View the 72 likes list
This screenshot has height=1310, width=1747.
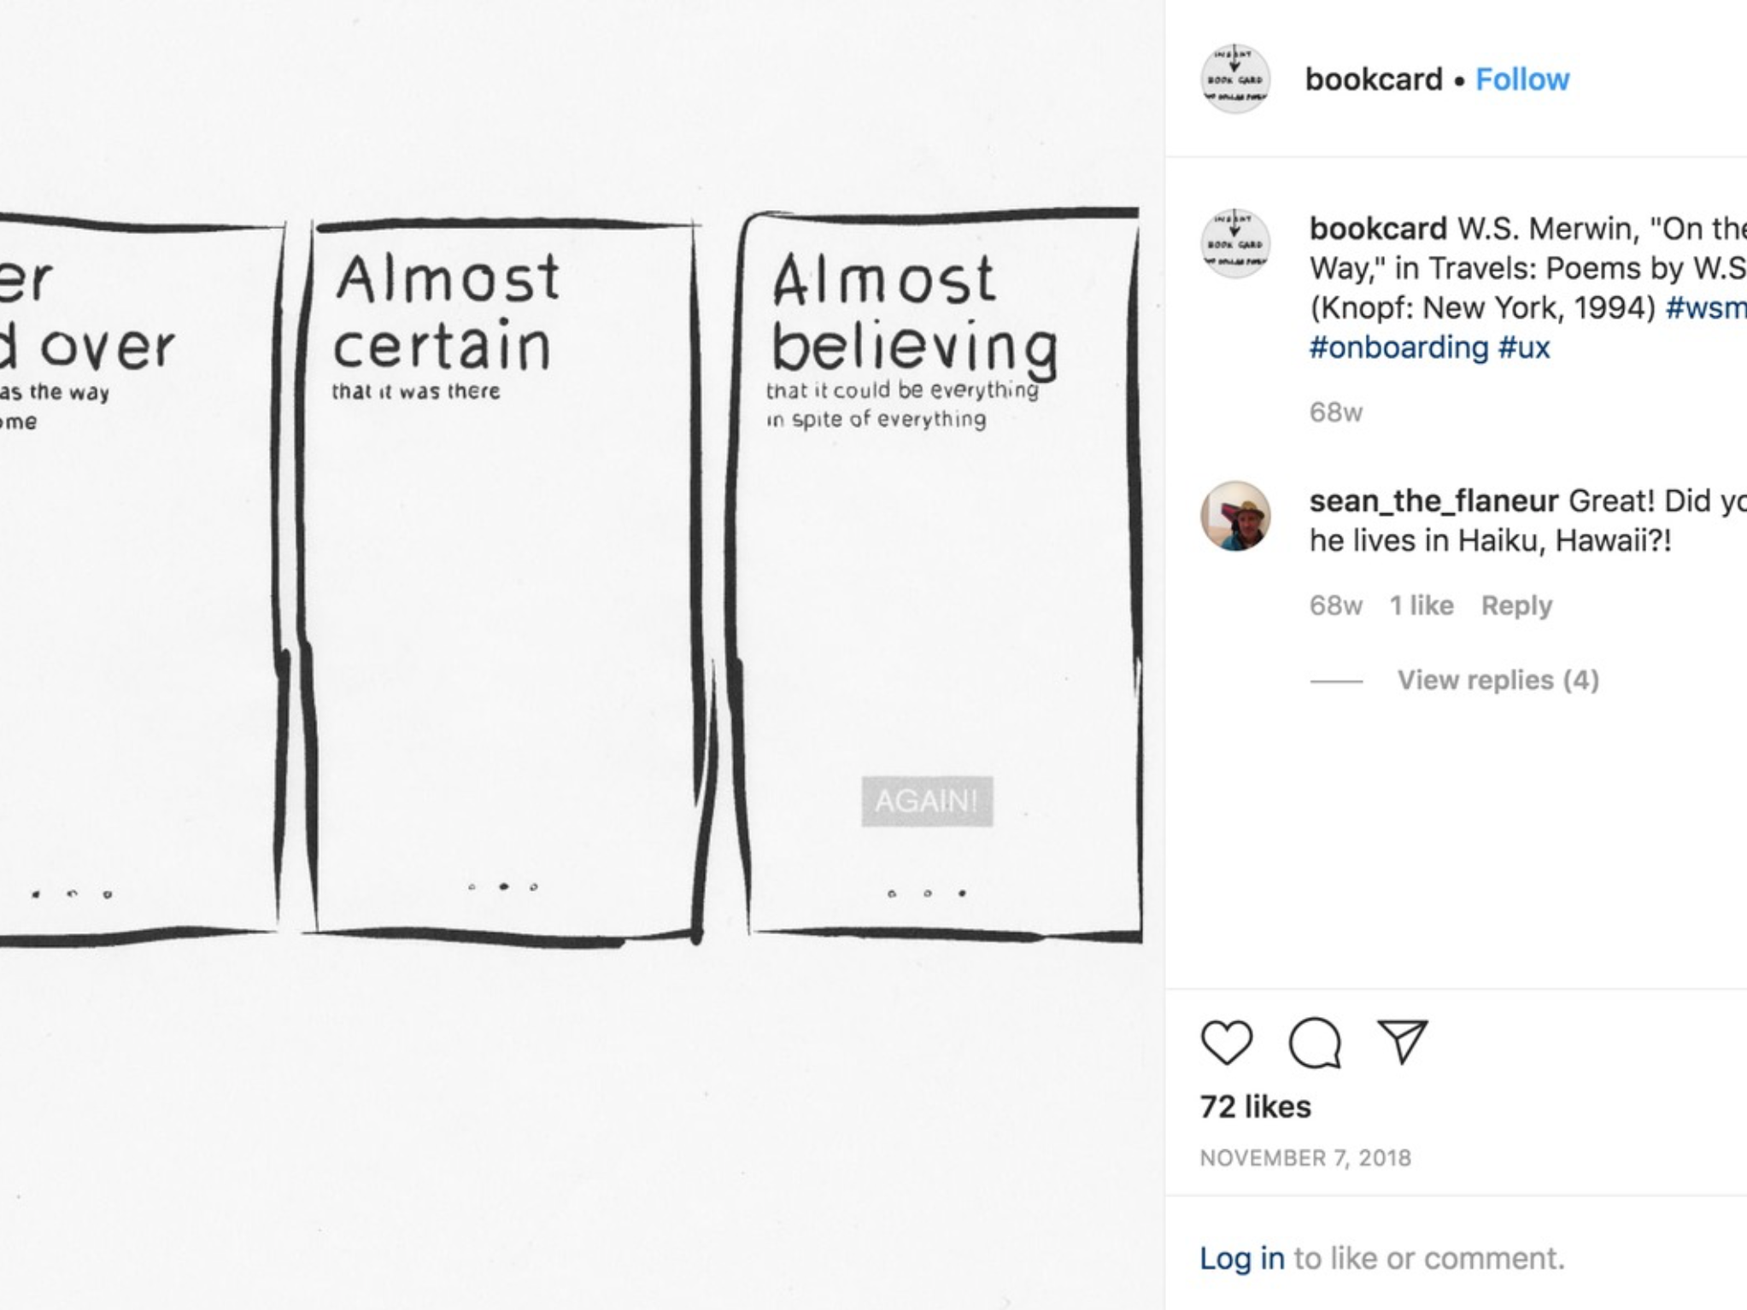tap(1254, 1107)
